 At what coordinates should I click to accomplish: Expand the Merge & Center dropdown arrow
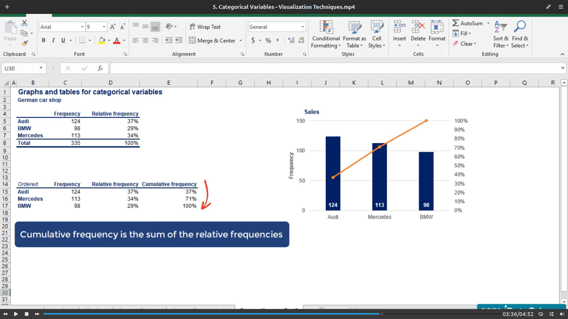pos(241,40)
